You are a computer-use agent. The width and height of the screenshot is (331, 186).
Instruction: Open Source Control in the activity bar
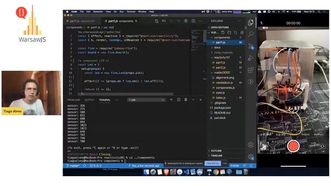(251, 46)
